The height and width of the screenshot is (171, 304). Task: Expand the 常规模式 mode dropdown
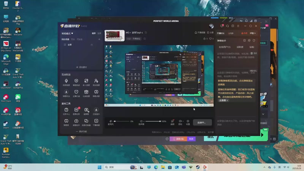tap(67, 33)
